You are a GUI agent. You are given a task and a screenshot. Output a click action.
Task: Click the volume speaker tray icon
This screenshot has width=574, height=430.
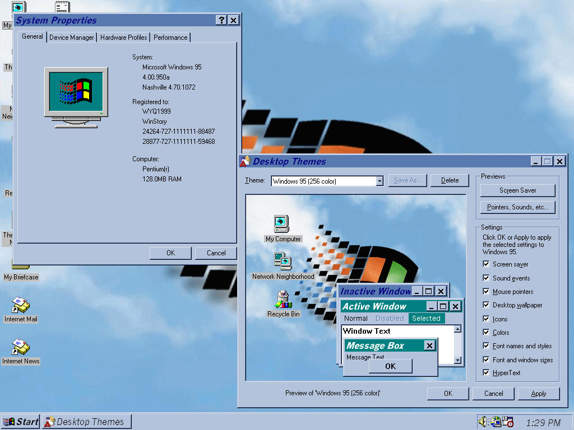483,422
